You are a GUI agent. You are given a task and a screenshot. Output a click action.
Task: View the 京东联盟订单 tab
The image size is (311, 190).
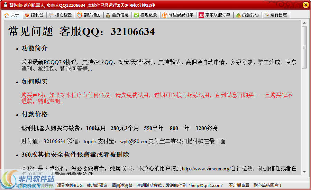tap(215, 15)
